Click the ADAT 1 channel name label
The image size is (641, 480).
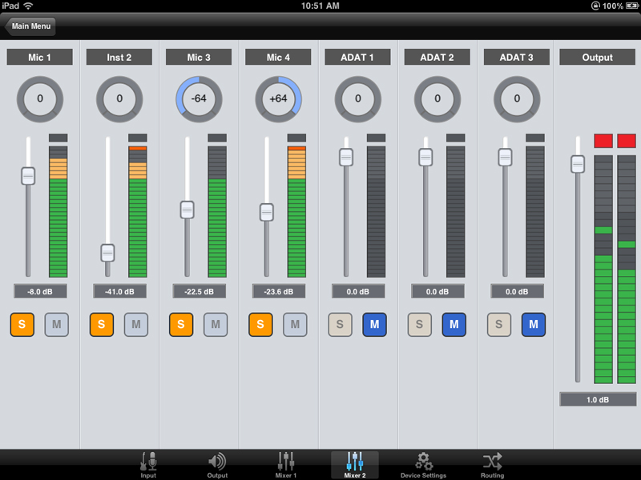pos(357,57)
